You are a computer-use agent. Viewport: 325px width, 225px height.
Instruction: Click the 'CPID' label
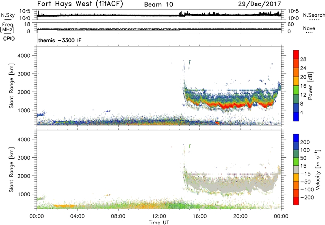coord(9,39)
